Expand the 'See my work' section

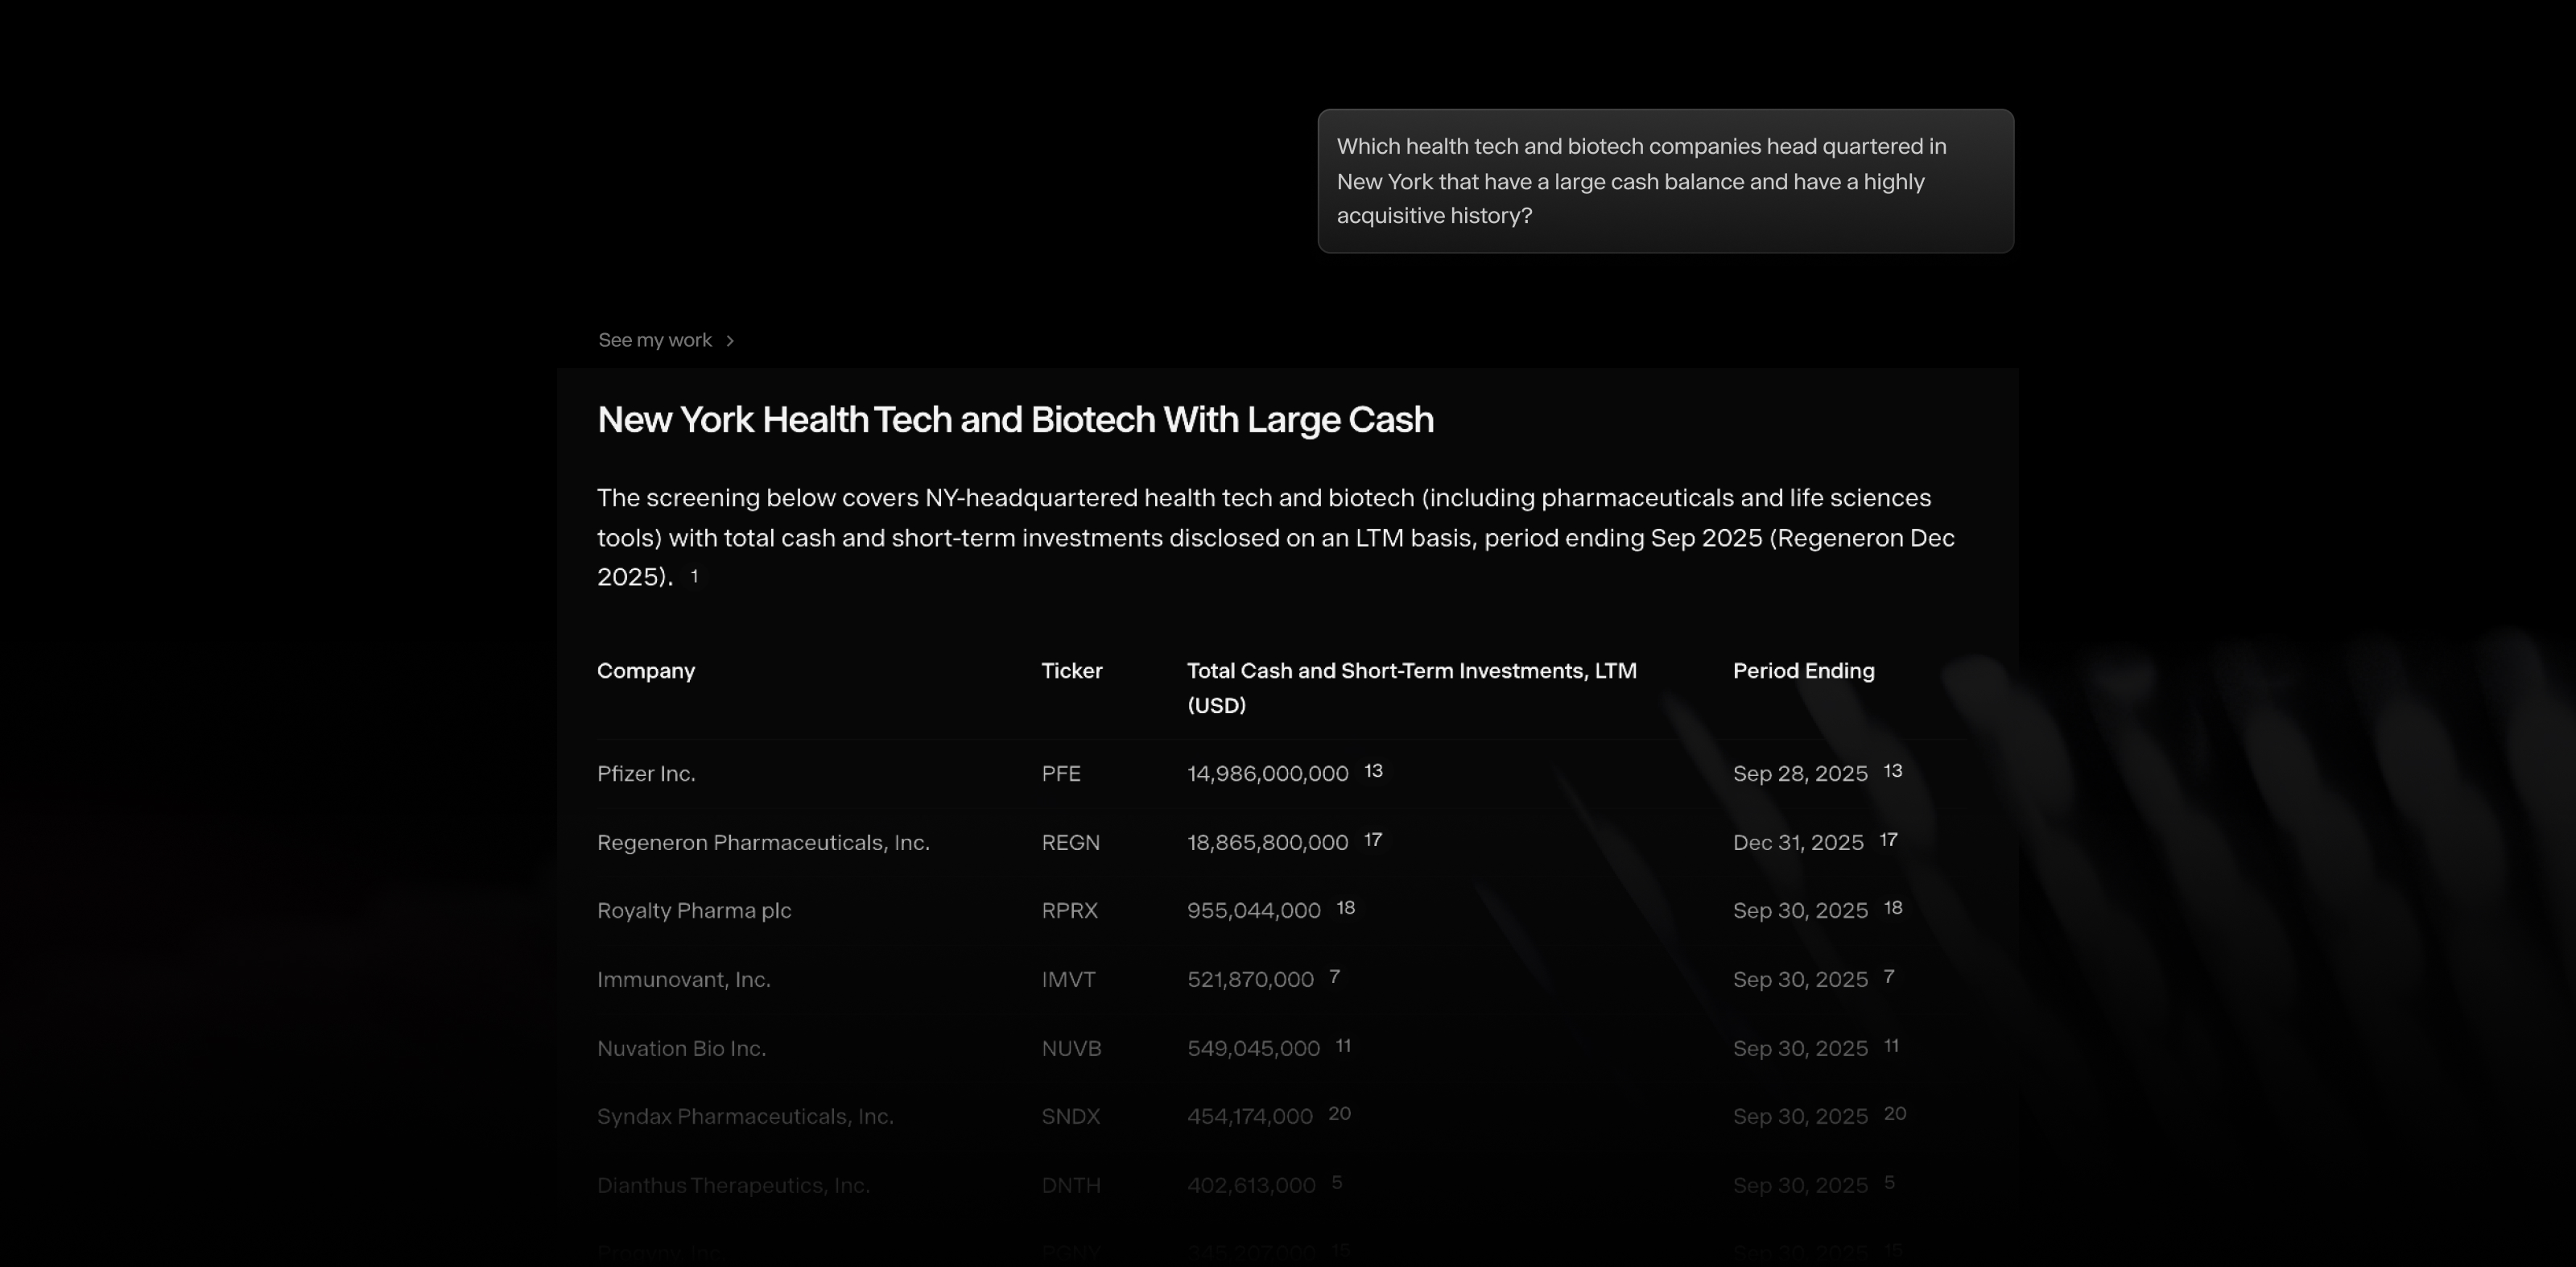pos(654,340)
